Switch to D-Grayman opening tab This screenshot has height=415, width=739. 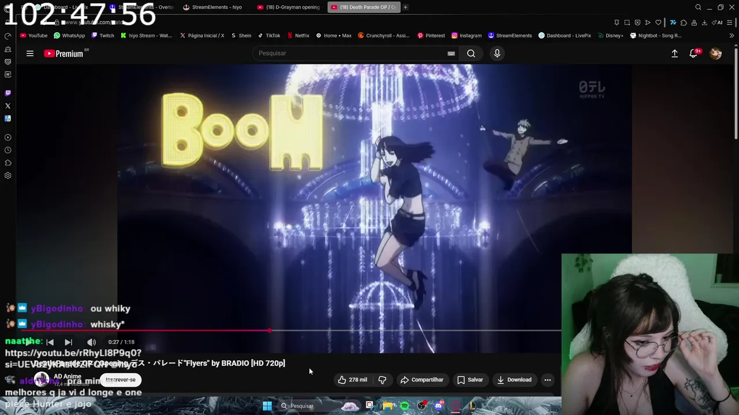289,7
